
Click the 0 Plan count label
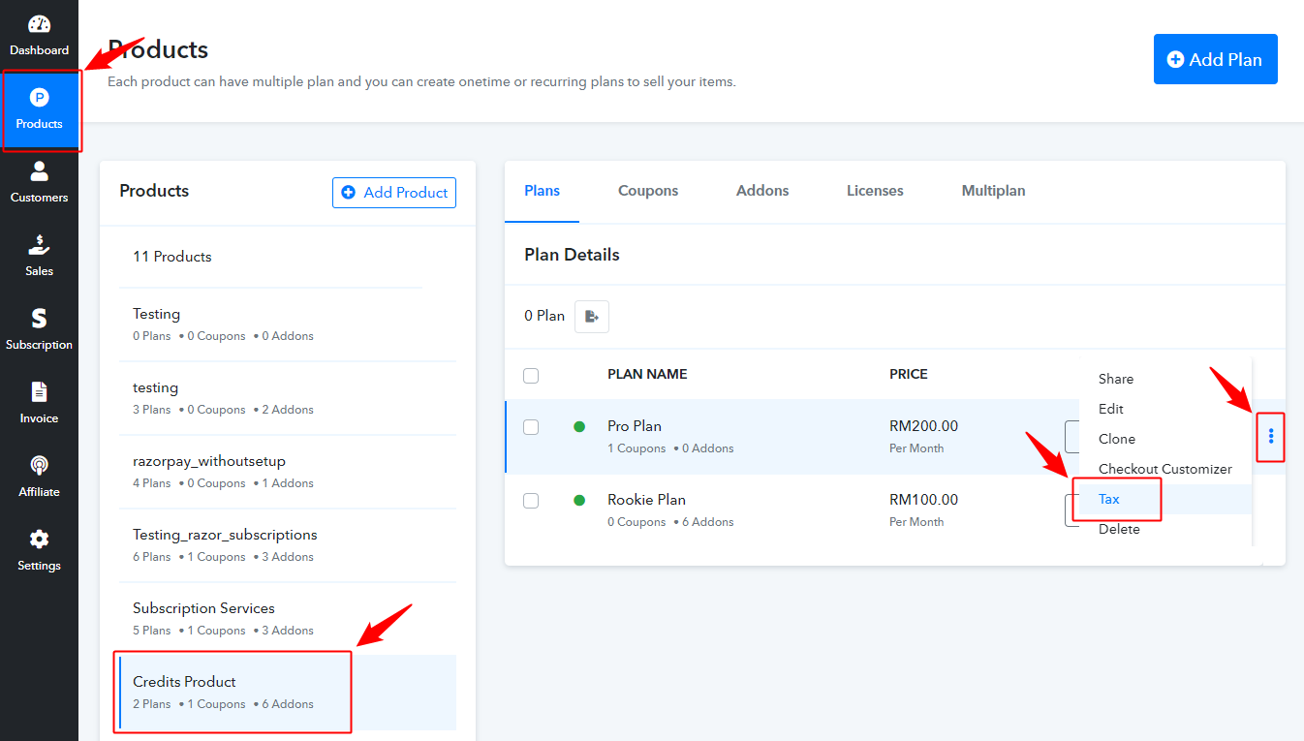click(x=544, y=316)
